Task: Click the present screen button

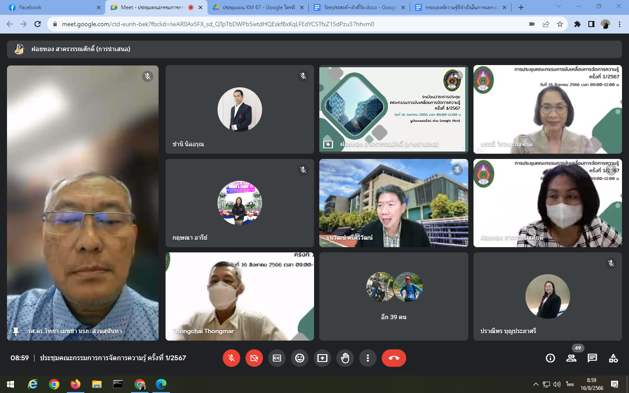Action: [x=322, y=358]
